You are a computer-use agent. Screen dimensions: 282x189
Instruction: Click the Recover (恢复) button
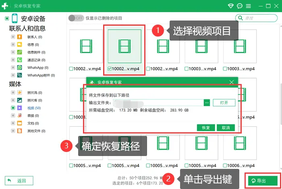click(x=206, y=127)
